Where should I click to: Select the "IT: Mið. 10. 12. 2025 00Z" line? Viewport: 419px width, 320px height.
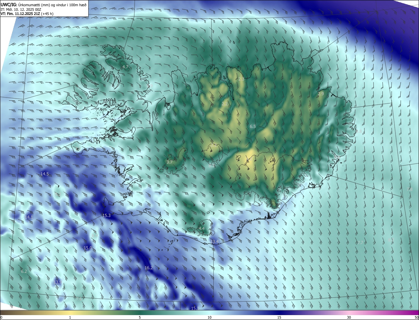coord(21,9)
